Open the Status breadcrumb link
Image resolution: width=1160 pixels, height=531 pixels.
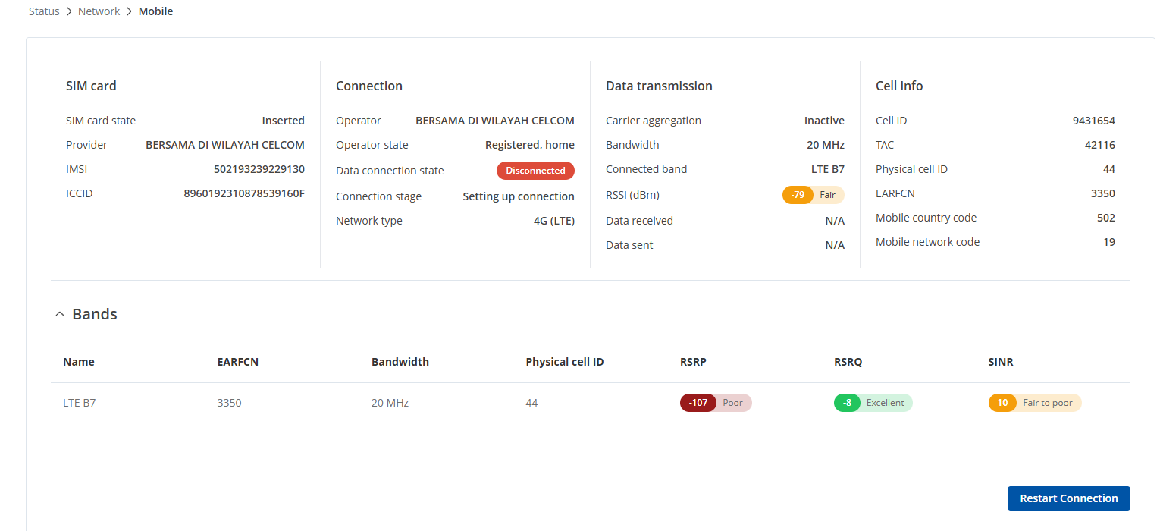[44, 11]
